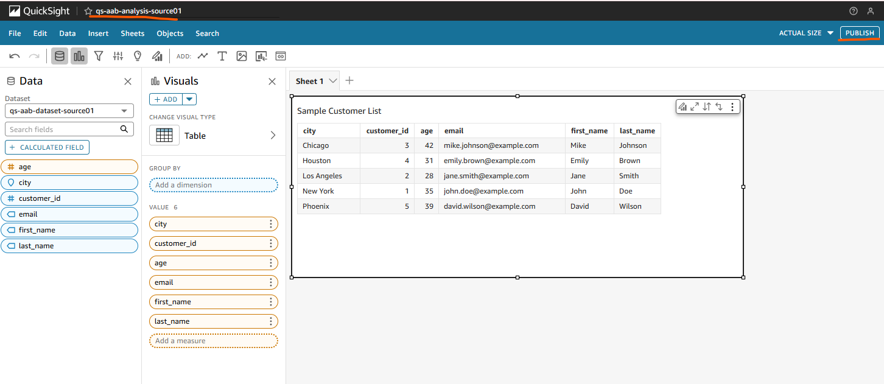The image size is (884, 384).
Task: Open the user profile icon
Action: coord(871,11)
